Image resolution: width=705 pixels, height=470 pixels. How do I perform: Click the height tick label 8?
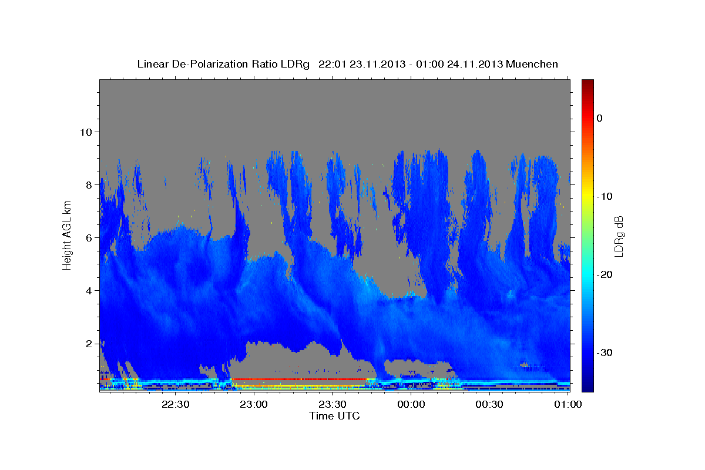click(89, 184)
